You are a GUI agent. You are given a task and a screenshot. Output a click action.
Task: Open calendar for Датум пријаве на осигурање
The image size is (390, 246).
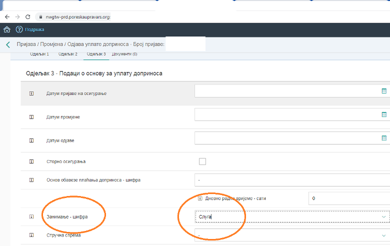(384, 91)
